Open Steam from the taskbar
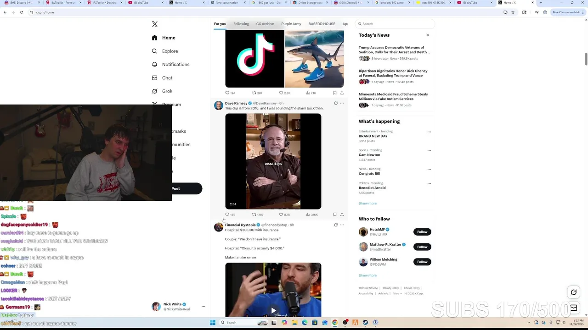 point(366,323)
